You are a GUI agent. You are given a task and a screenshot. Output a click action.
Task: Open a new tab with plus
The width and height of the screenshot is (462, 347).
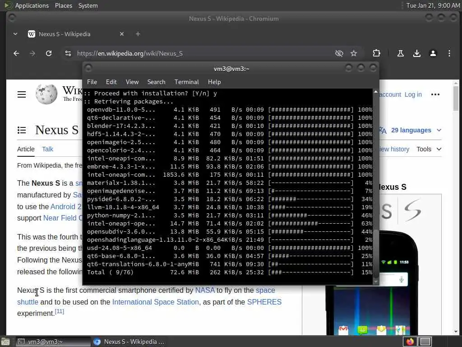click(138, 34)
